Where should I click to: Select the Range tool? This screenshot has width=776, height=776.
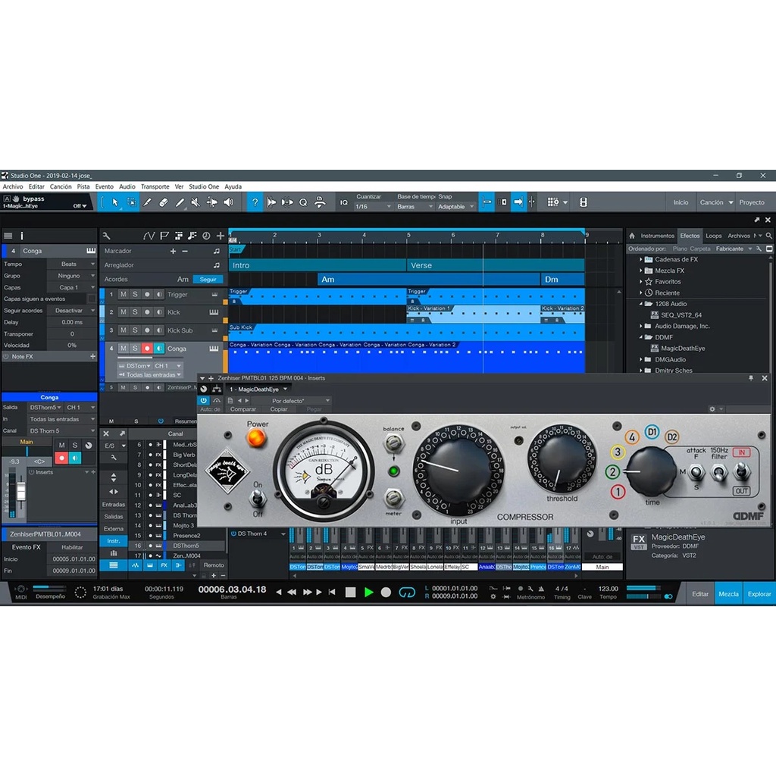[x=132, y=202]
